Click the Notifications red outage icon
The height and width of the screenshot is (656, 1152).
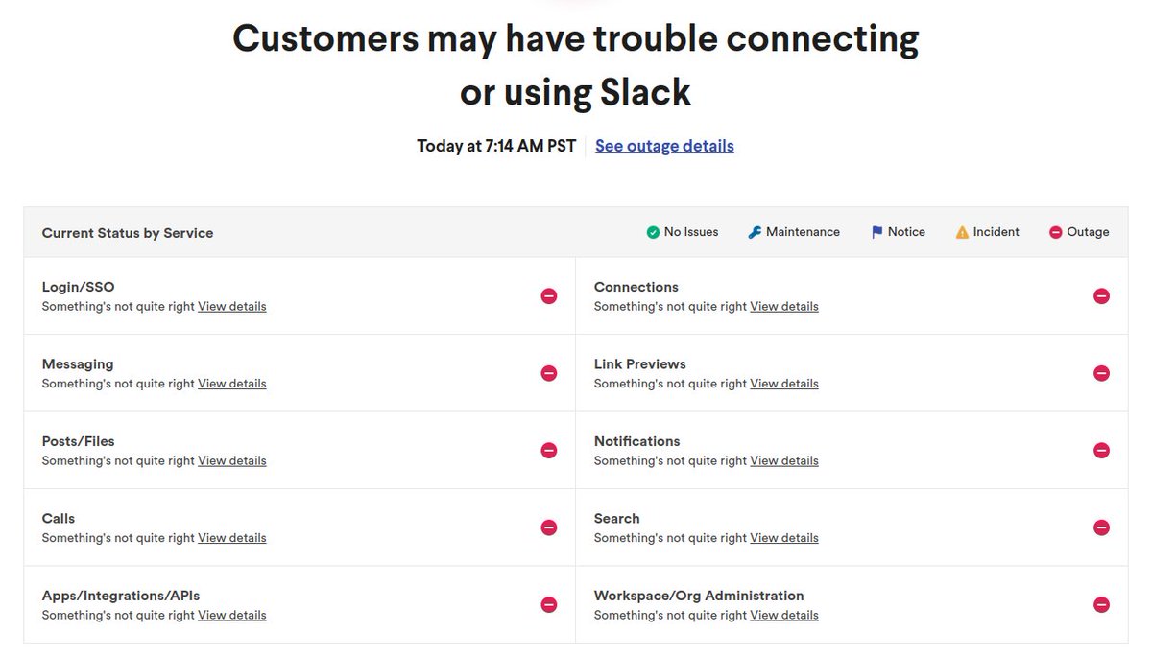pyautogui.click(x=1101, y=451)
